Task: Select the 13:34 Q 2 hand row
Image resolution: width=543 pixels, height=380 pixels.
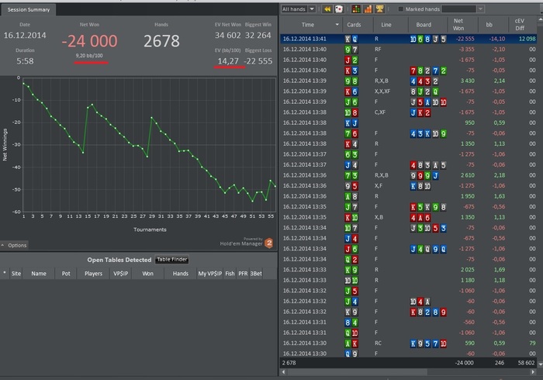Action: pos(409,259)
